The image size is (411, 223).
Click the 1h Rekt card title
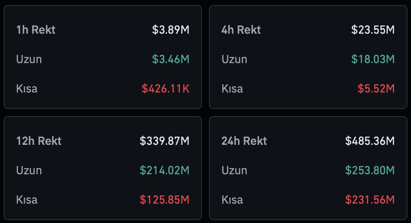pos(36,30)
